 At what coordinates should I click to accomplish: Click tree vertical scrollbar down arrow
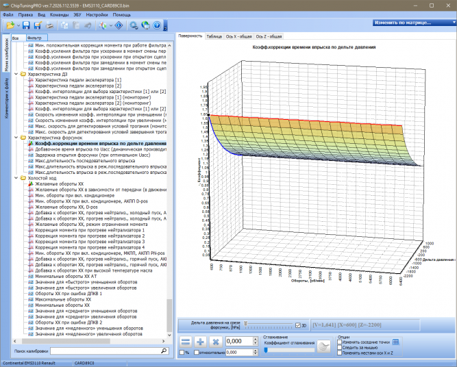[x=169, y=335]
